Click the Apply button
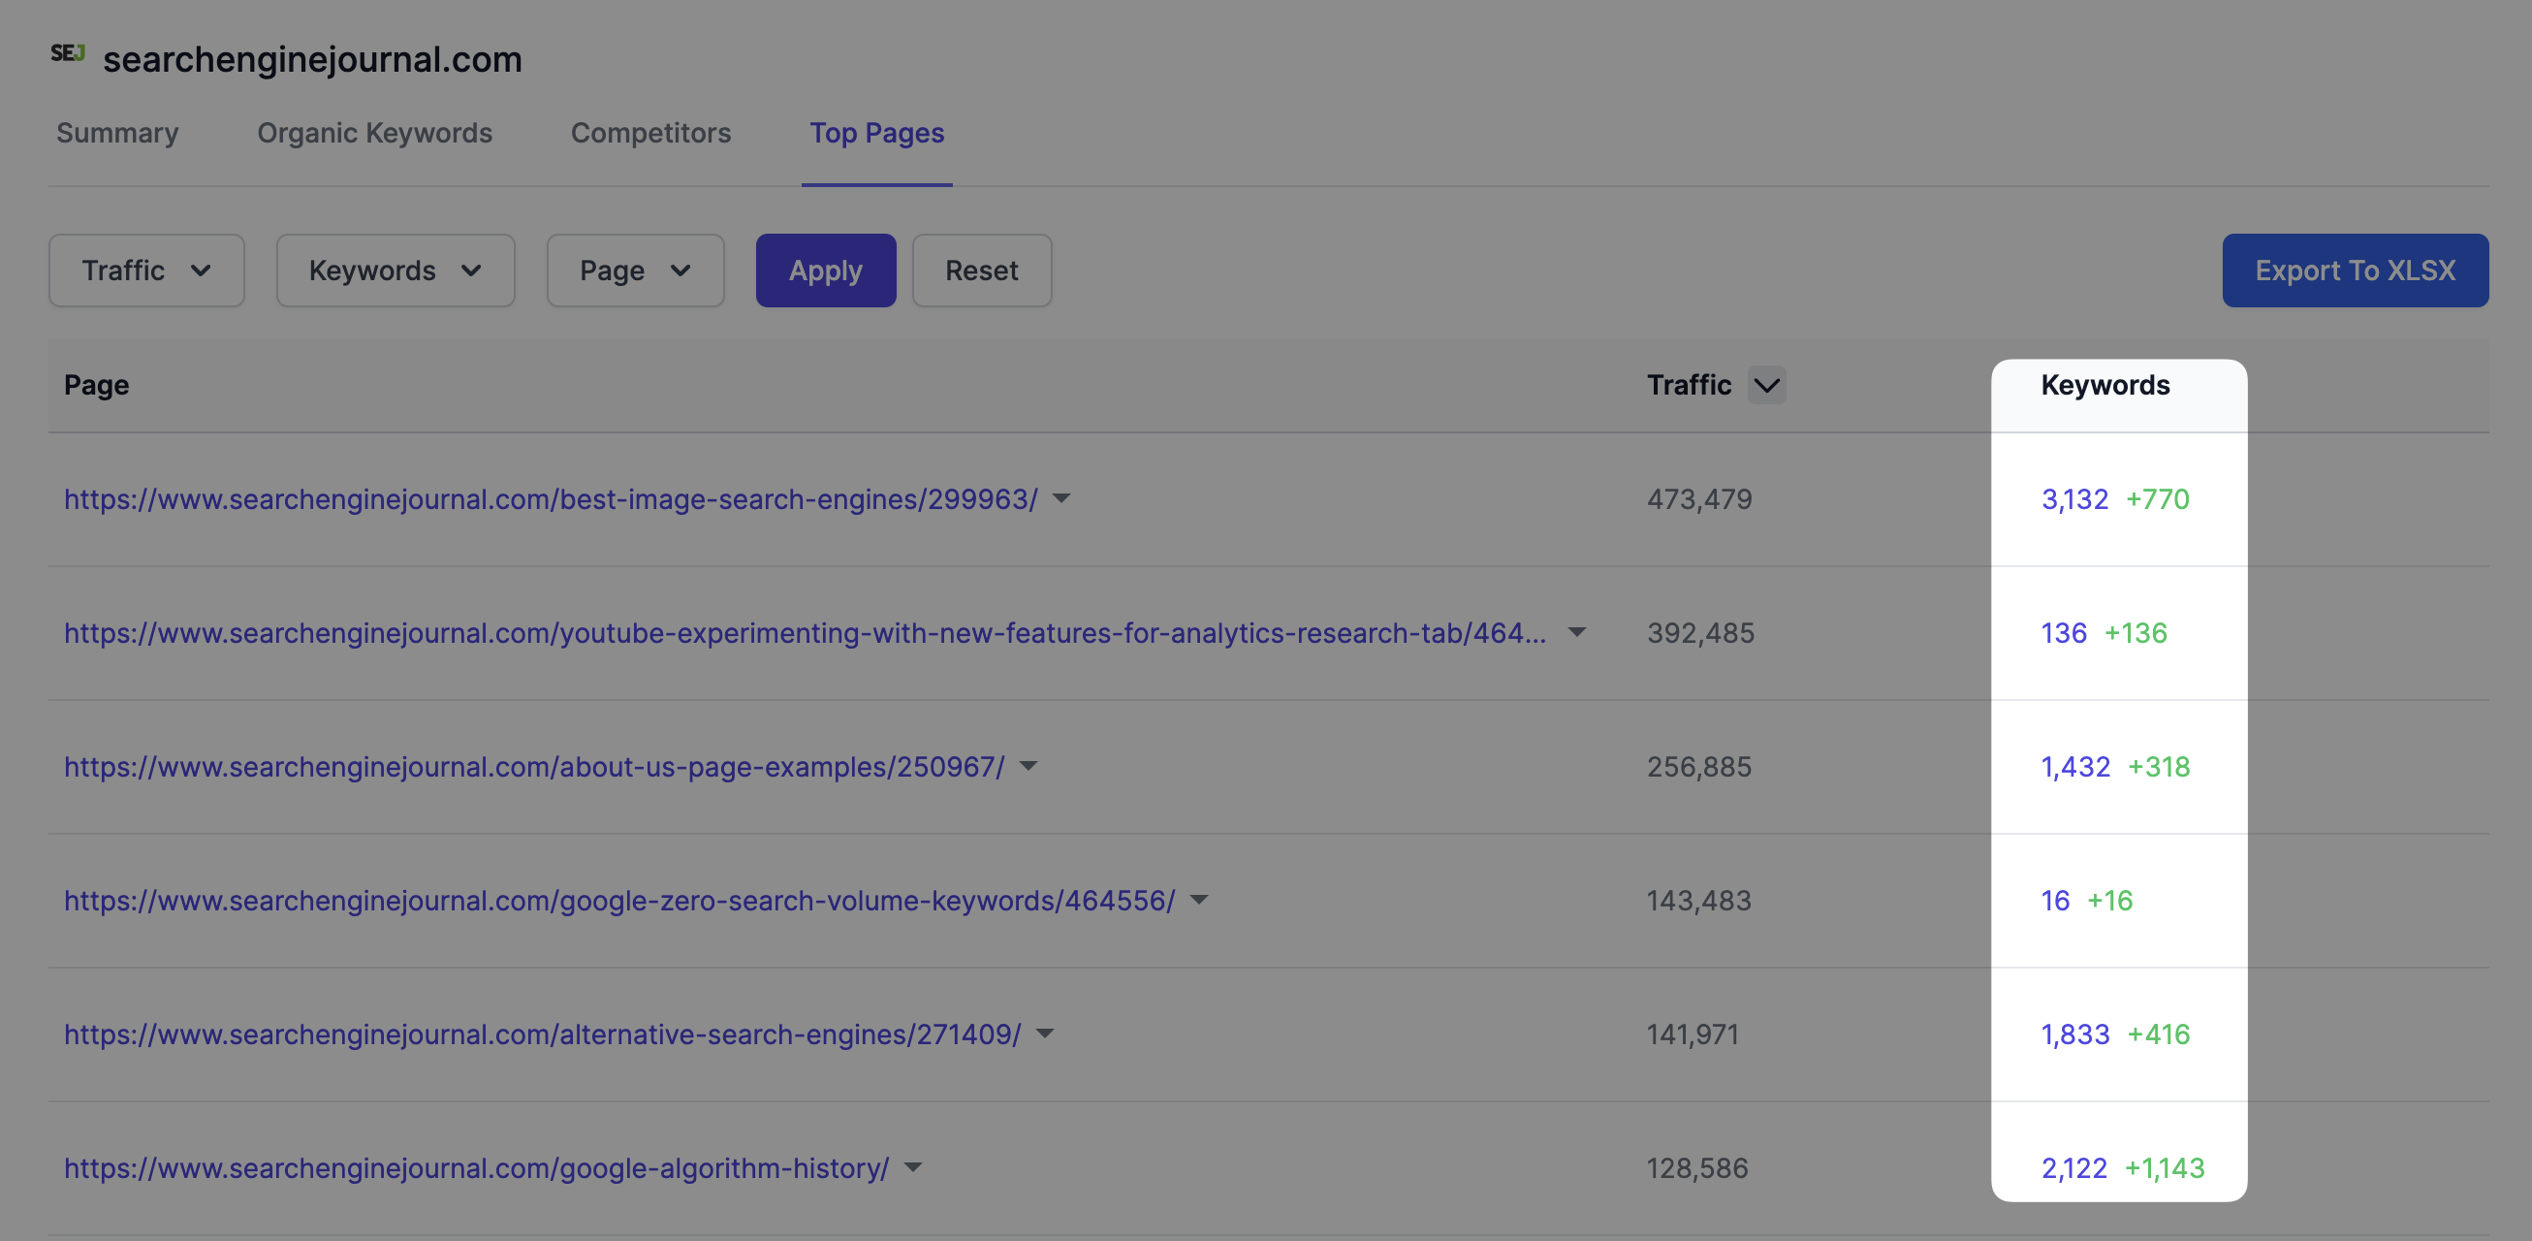2532x1241 pixels. (x=825, y=269)
